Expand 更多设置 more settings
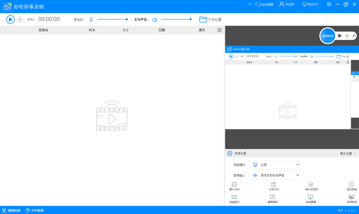This screenshot has width=359, height=214. pos(348,154)
